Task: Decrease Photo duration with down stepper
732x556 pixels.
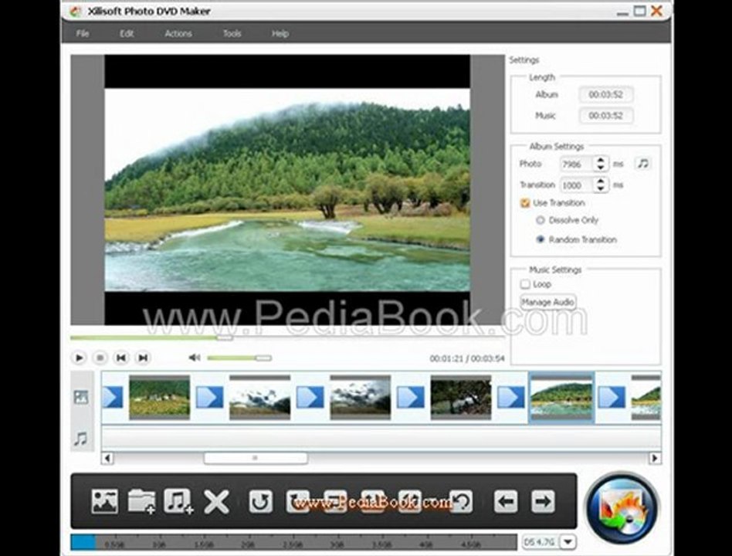Action: point(601,168)
